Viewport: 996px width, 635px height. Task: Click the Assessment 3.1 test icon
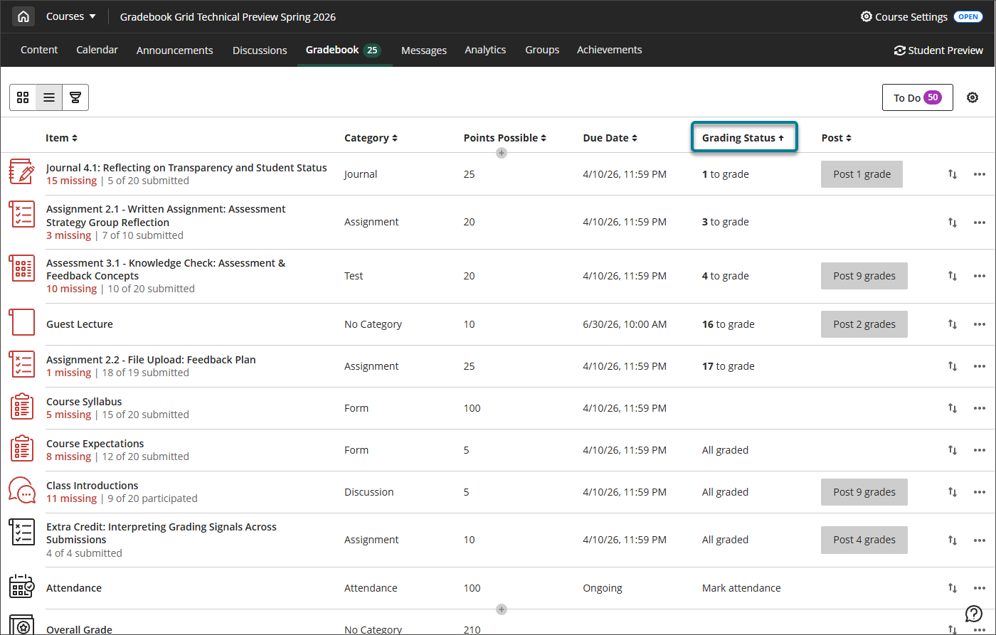(x=22, y=268)
